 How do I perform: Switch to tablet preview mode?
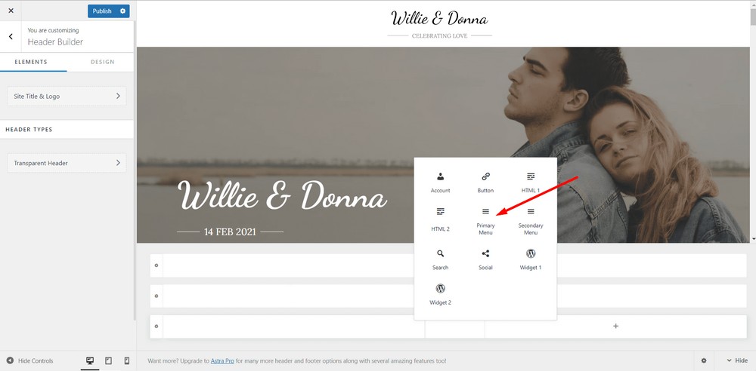pos(108,361)
